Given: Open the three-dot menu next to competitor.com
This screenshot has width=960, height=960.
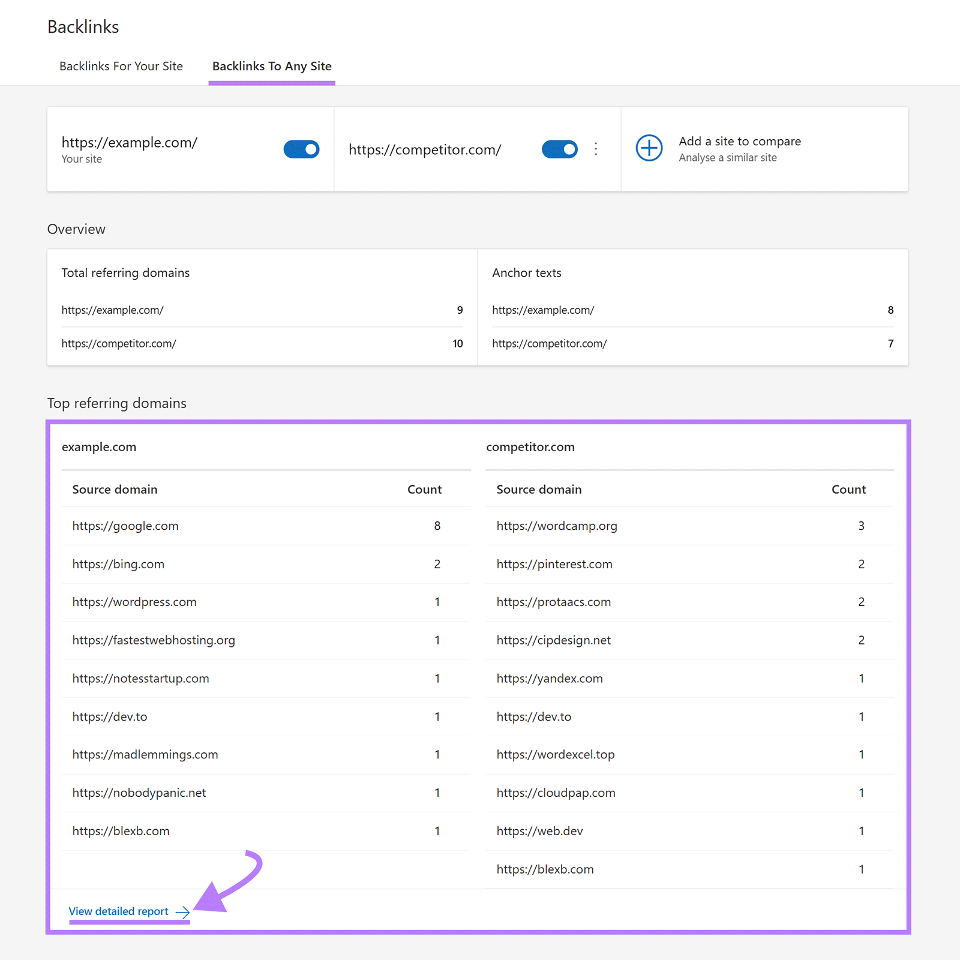Looking at the screenshot, I should (x=595, y=149).
